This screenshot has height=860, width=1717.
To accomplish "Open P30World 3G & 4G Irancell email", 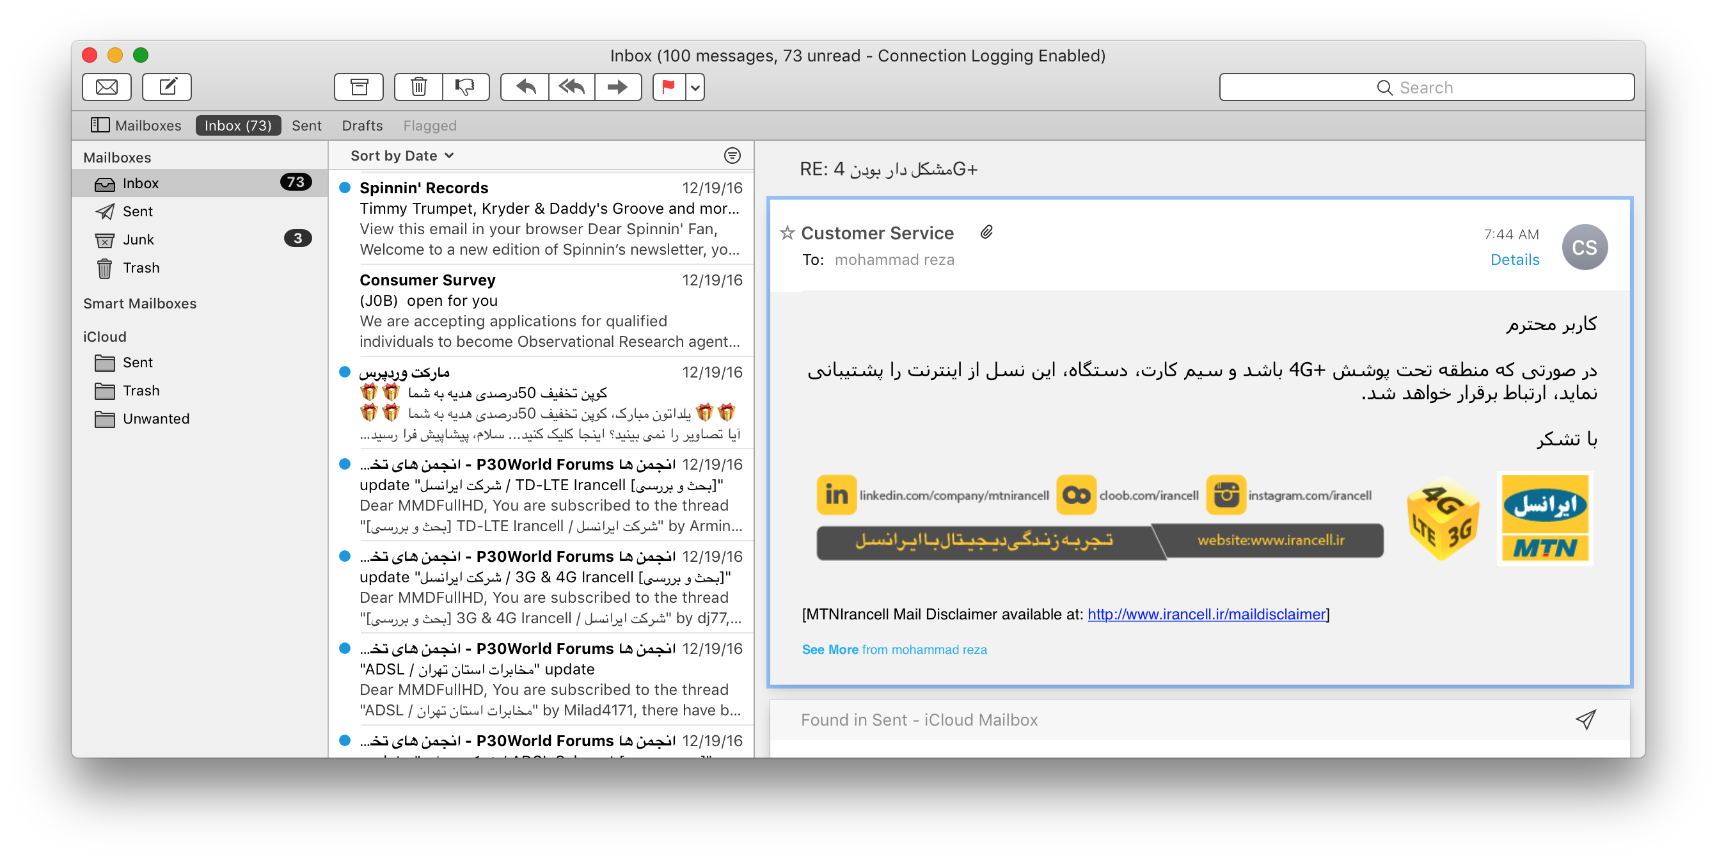I will coord(542,587).
